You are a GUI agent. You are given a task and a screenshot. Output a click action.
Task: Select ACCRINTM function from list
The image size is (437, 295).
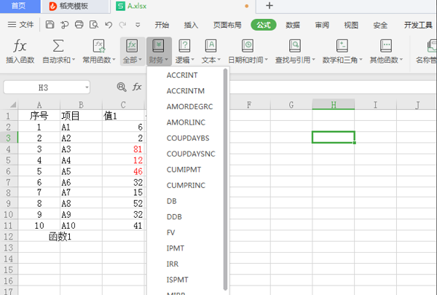(x=185, y=91)
